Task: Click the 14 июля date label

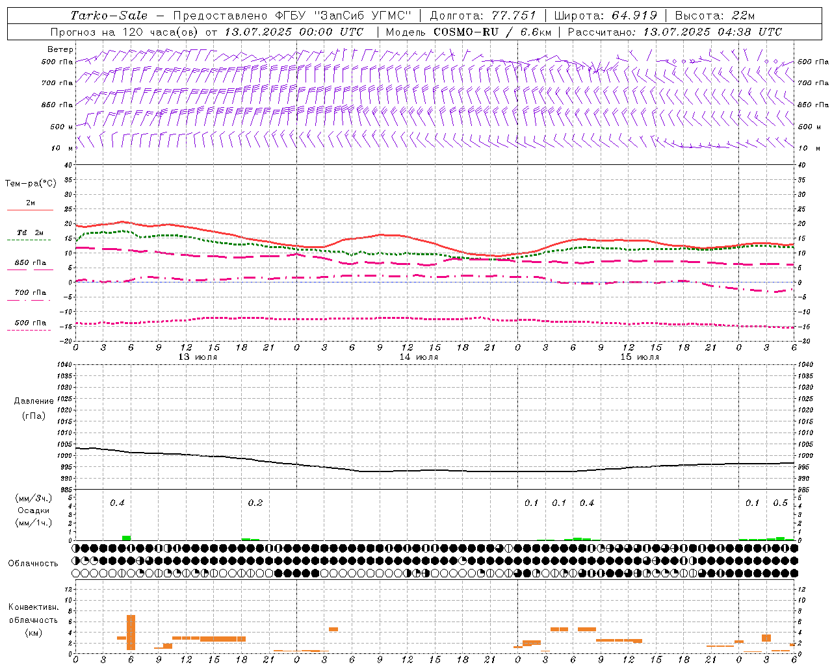Action: [419, 357]
